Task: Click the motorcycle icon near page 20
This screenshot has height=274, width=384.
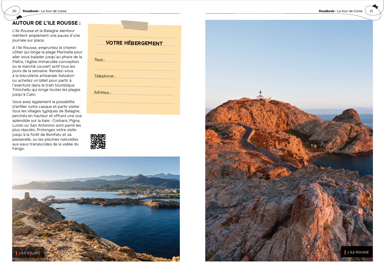Action: [x=19, y=17]
